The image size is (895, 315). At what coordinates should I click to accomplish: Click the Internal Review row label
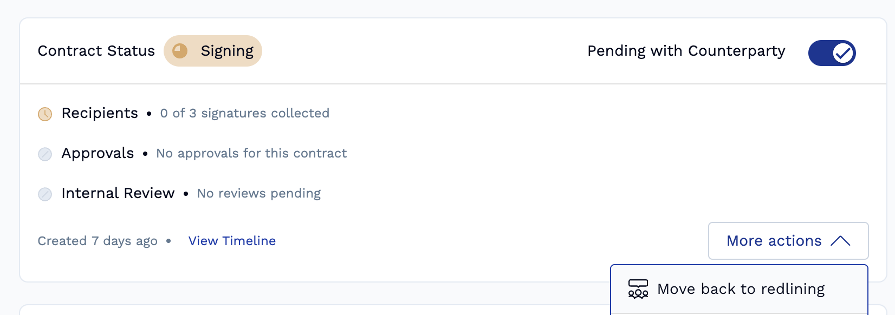coord(118,193)
